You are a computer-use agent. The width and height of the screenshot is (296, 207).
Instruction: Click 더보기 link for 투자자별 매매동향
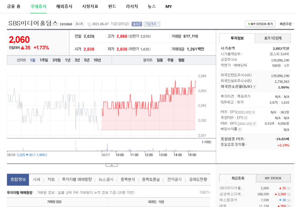coord(205,192)
